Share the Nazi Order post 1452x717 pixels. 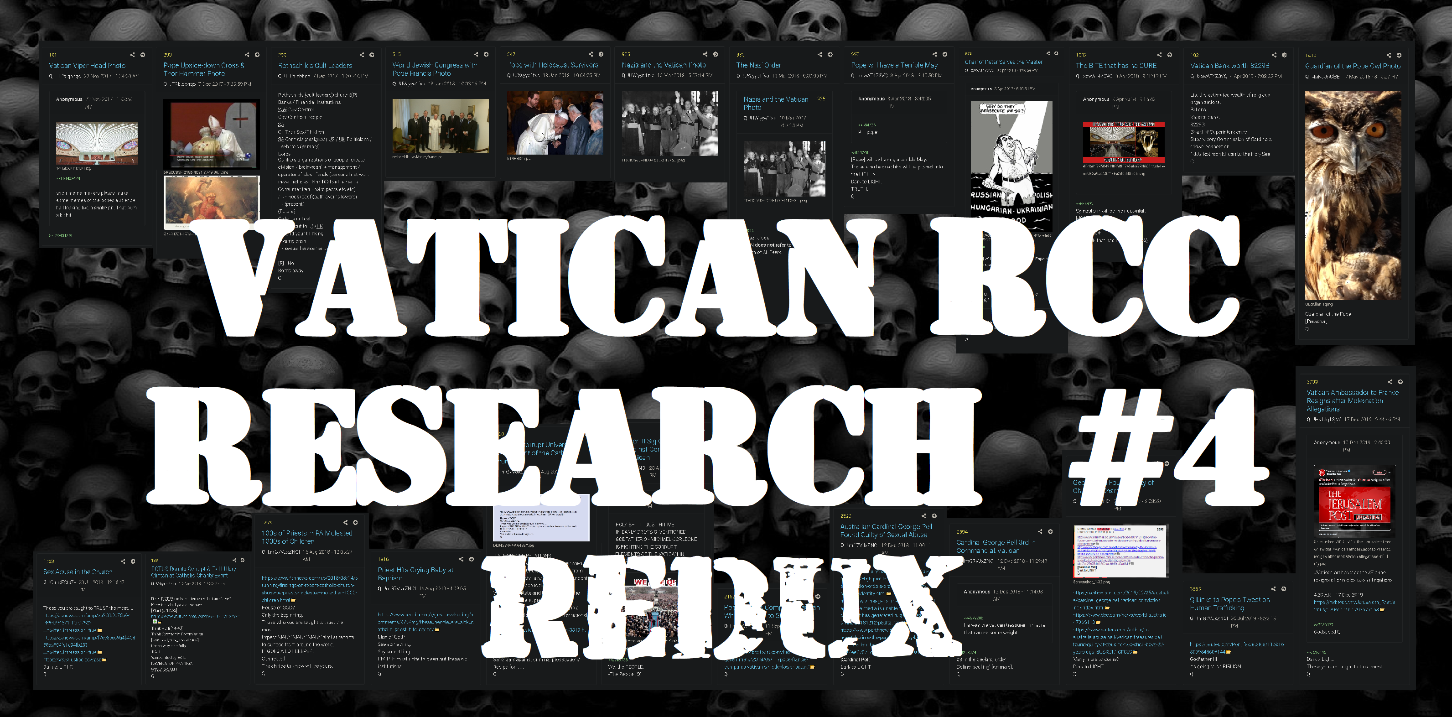[x=819, y=55]
